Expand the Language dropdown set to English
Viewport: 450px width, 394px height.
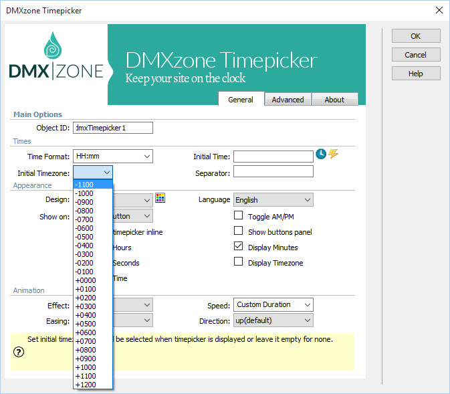point(273,200)
